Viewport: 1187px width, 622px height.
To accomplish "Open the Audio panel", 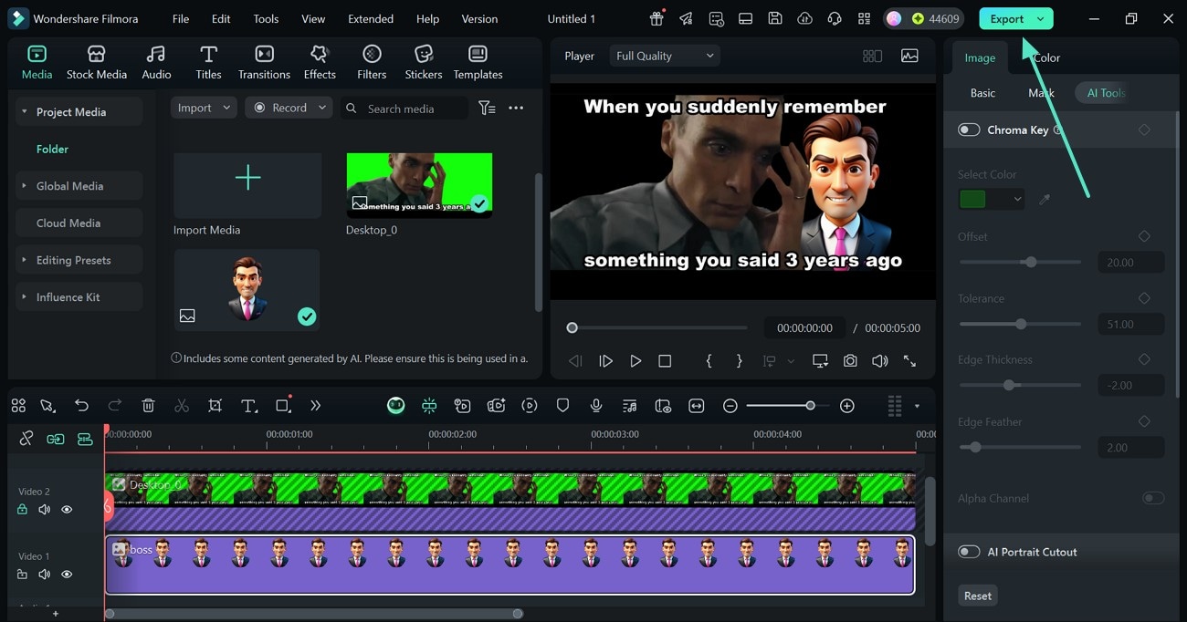I will (156, 63).
